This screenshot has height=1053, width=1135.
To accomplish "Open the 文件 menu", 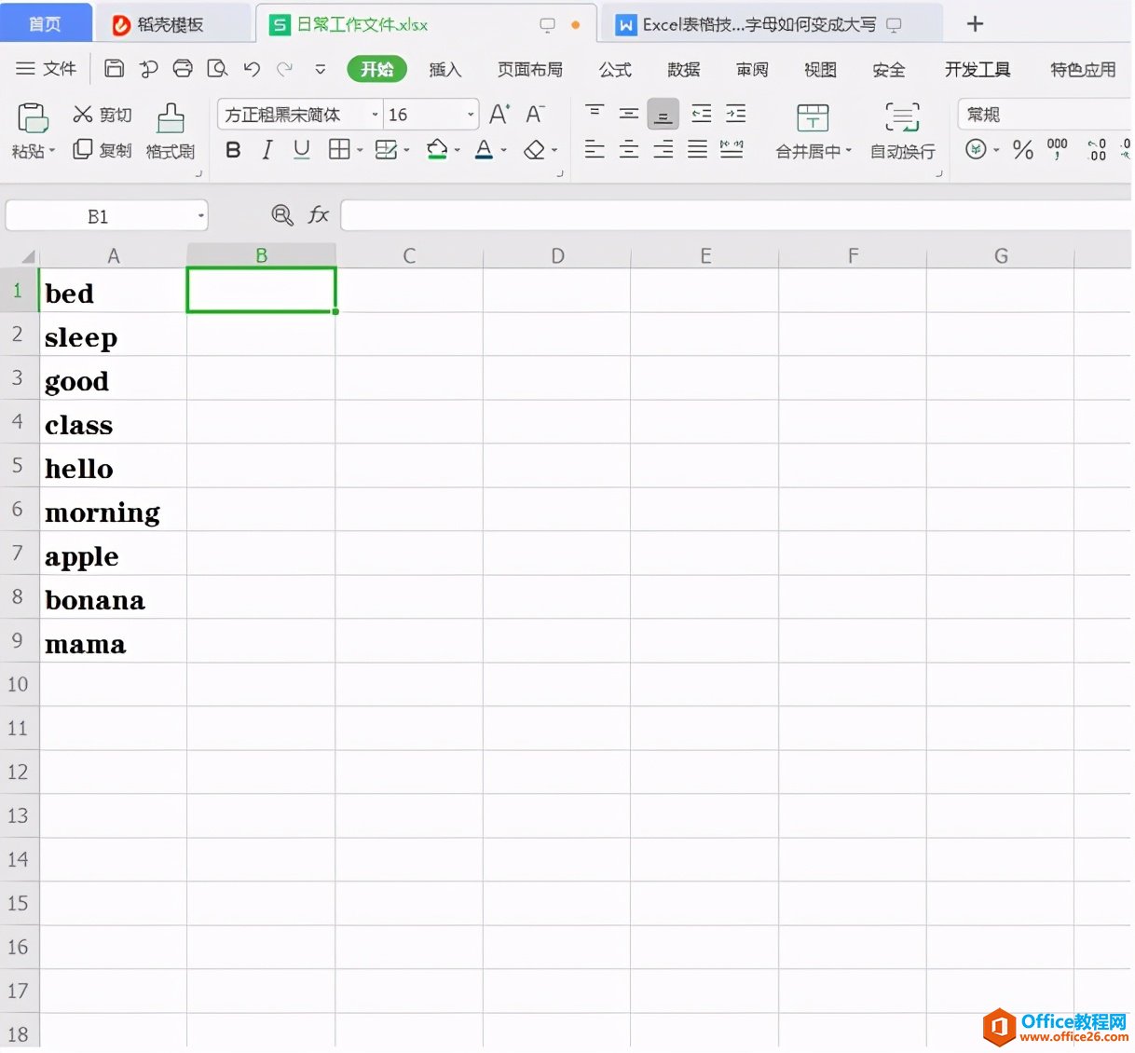I will tap(47, 68).
